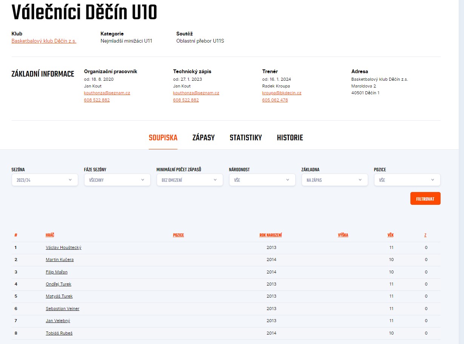This screenshot has height=344, width=464.
Task: Sort roster by Z column header
Action: (425, 235)
